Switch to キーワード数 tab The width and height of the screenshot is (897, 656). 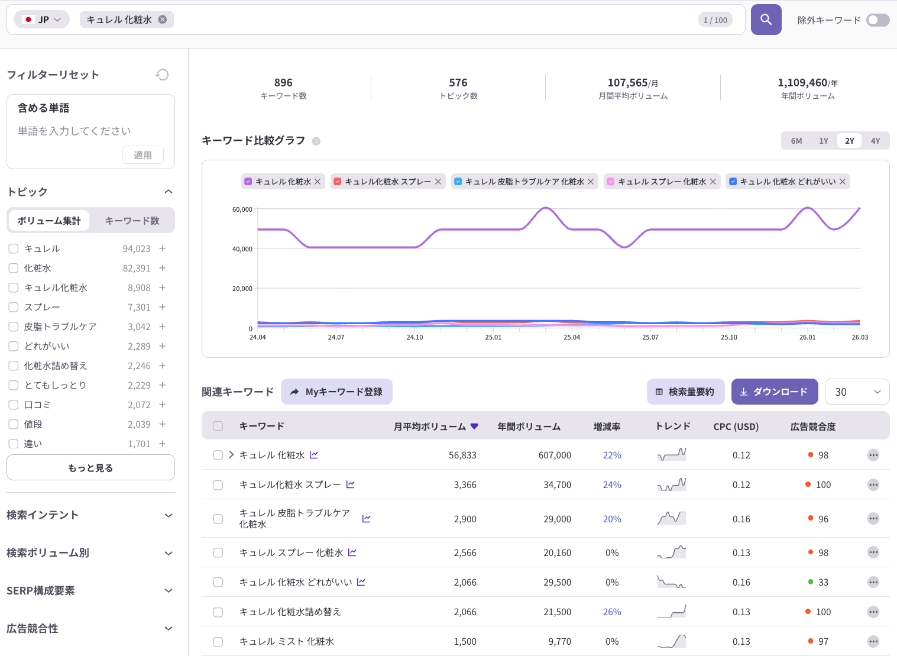pos(132,221)
